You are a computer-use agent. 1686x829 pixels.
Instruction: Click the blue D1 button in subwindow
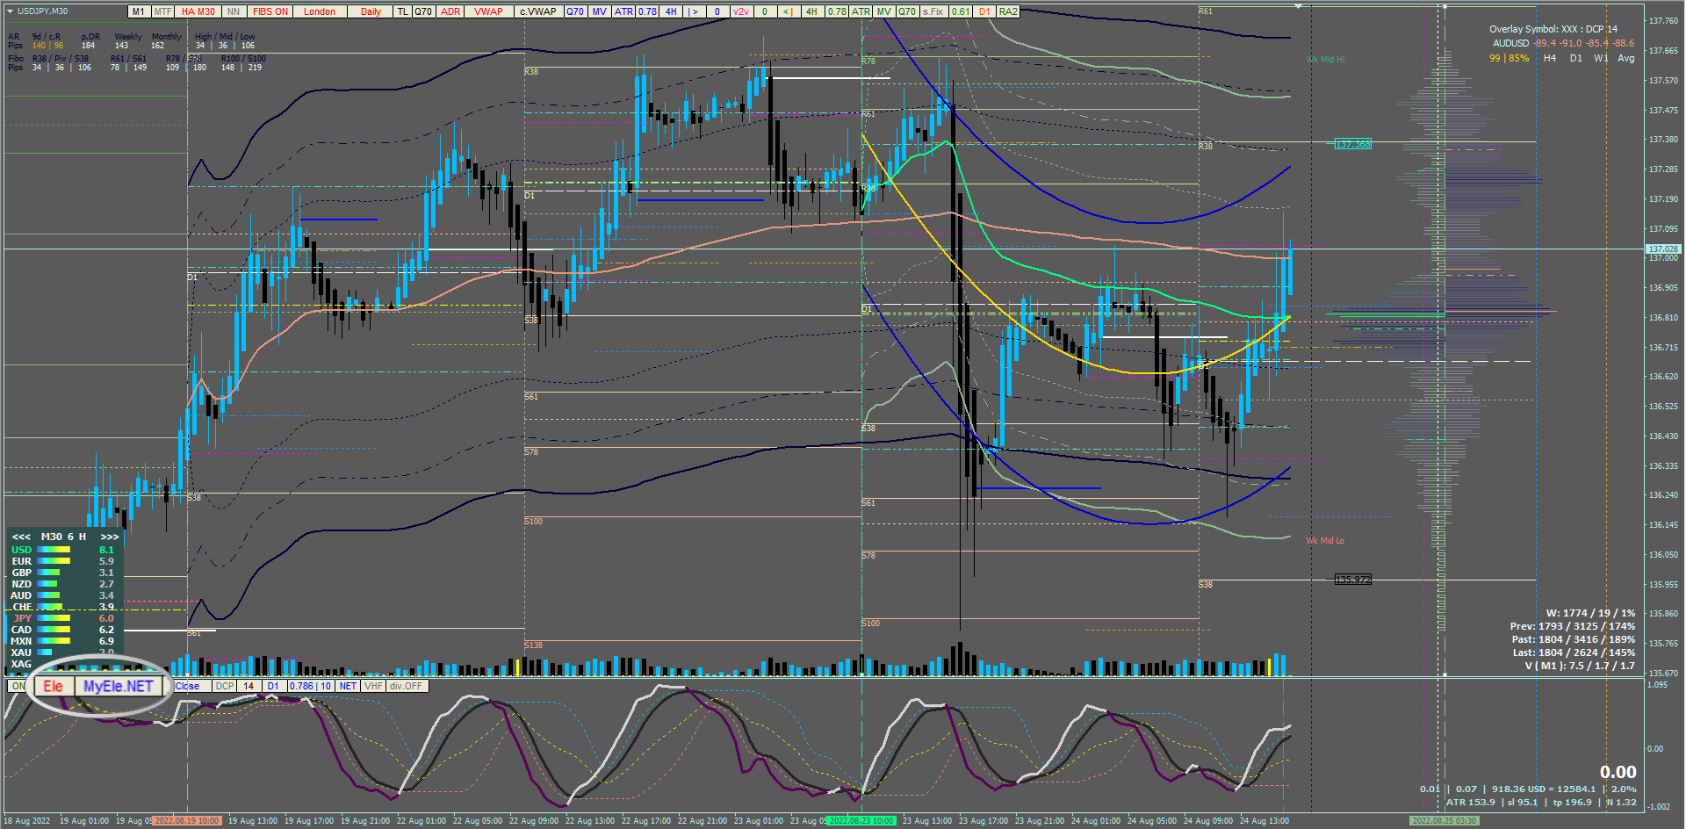pyautogui.click(x=274, y=686)
